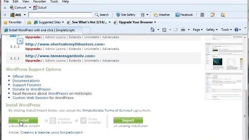Click the Select toolbar button

pos(40,7)
